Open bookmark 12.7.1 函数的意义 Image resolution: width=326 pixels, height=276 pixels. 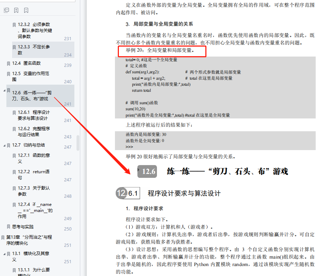(x=34, y=158)
